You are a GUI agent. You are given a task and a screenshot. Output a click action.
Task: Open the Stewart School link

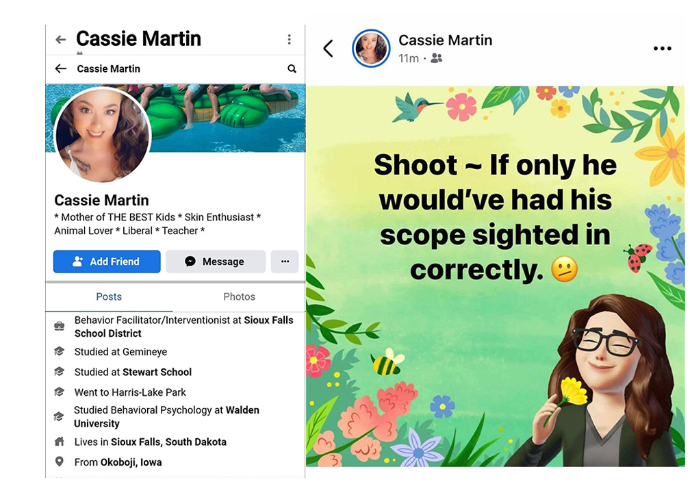[x=157, y=372]
